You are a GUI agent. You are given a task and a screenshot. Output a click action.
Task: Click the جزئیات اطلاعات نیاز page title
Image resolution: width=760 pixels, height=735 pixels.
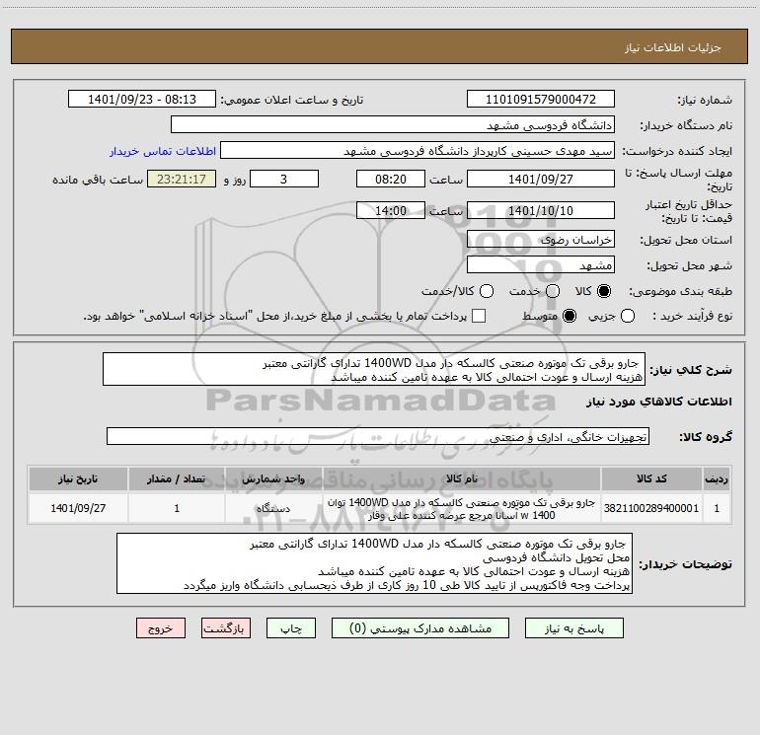pyautogui.click(x=673, y=47)
